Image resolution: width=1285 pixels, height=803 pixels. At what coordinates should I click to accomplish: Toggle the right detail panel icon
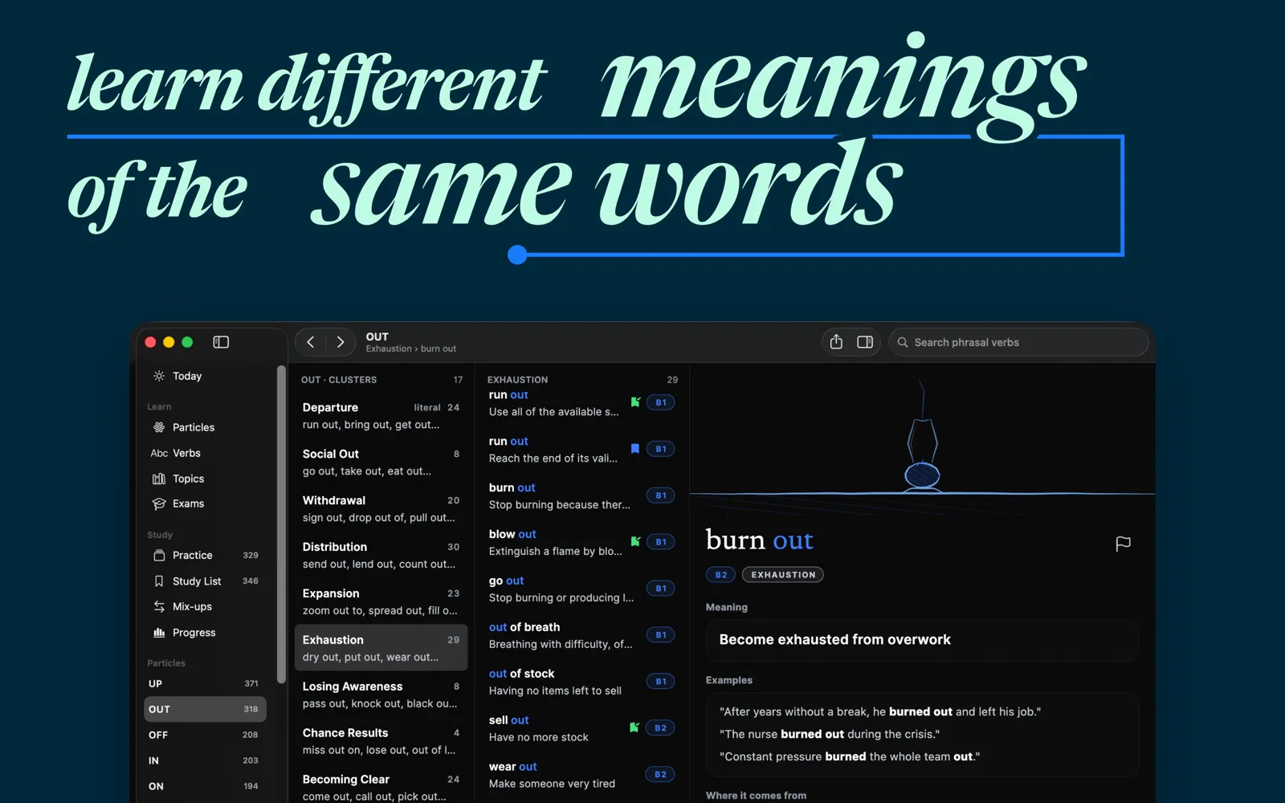coord(865,342)
